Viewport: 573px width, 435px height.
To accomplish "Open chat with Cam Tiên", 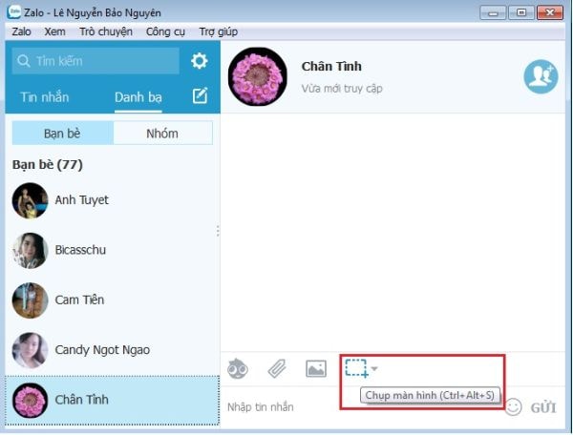I will coord(113,300).
